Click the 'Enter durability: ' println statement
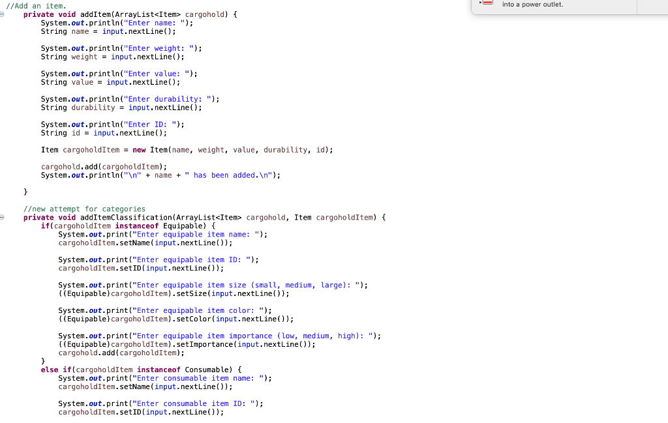The width and height of the screenshot is (668, 423). click(x=130, y=99)
